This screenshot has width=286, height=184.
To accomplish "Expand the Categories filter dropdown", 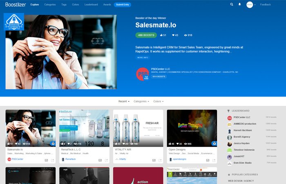I will point(141,101).
